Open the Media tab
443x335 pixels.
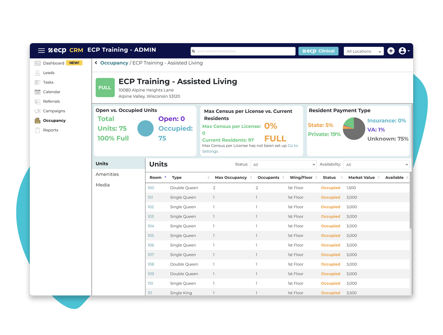102,185
